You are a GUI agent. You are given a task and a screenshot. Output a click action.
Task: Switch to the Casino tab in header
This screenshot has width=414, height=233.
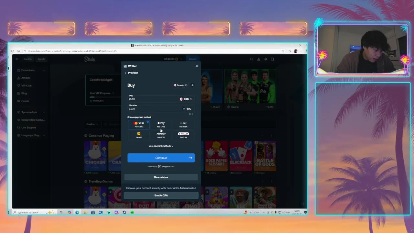click(x=28, y=59)
